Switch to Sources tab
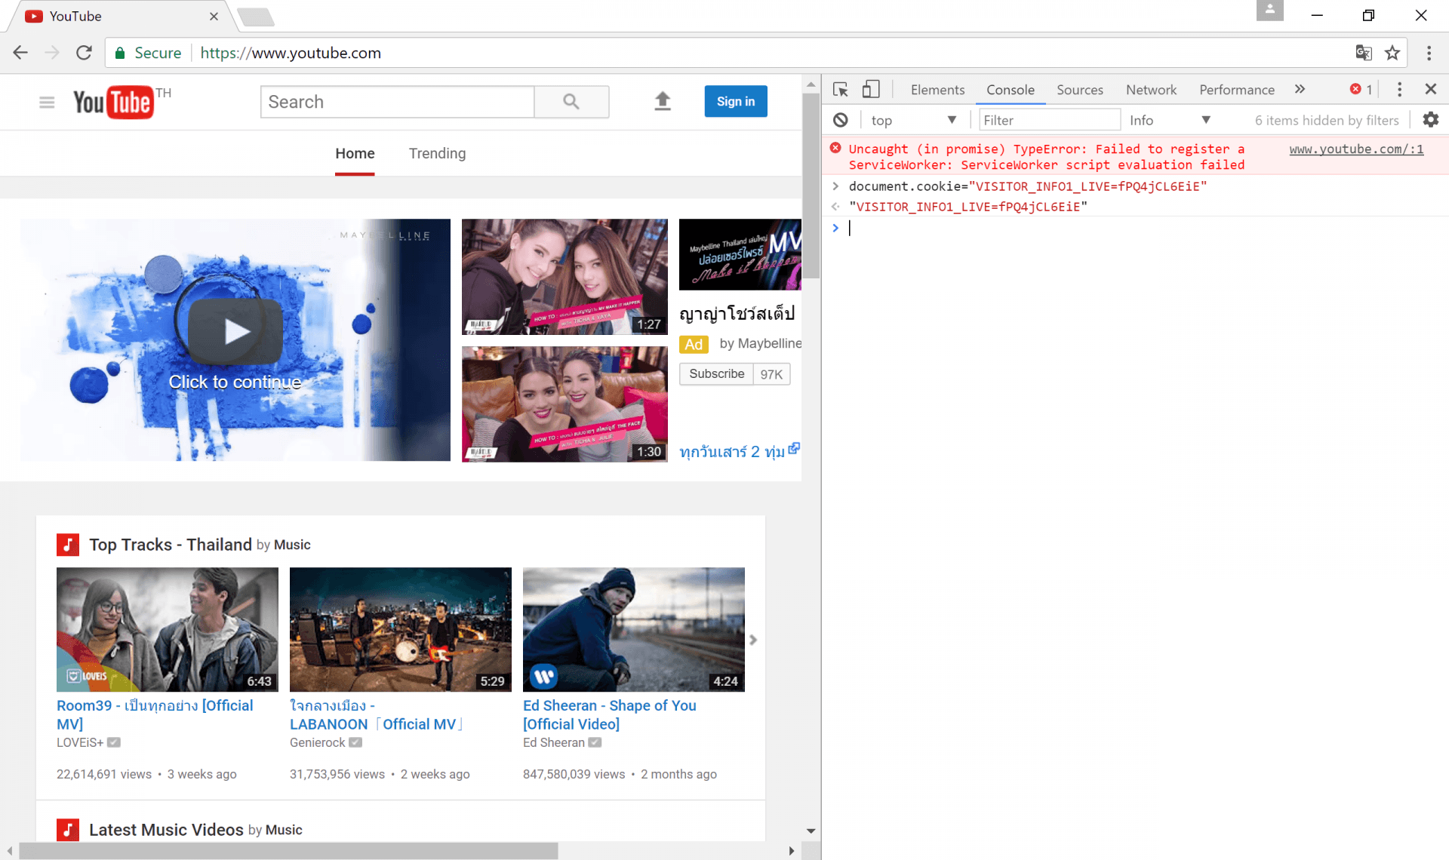 pyautogui.click(x=1080, y=90)
